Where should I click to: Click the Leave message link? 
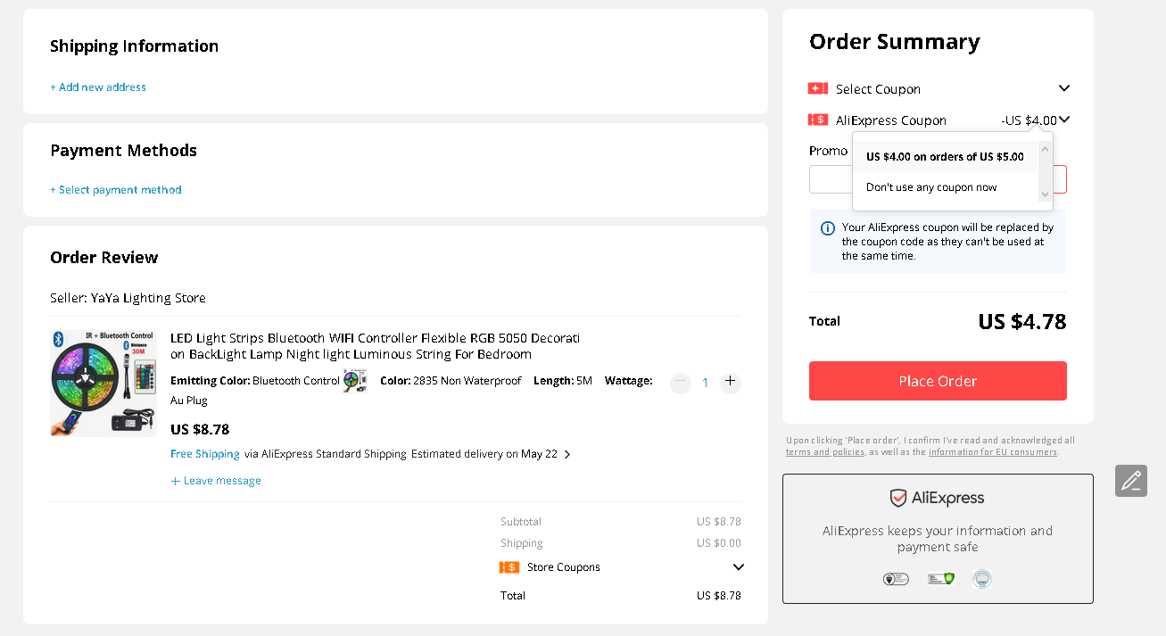coord(216,481)
